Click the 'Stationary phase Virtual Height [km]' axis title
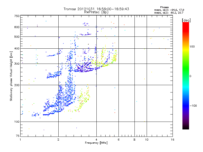This screenshot has height=152, width=203. [11, 76]
